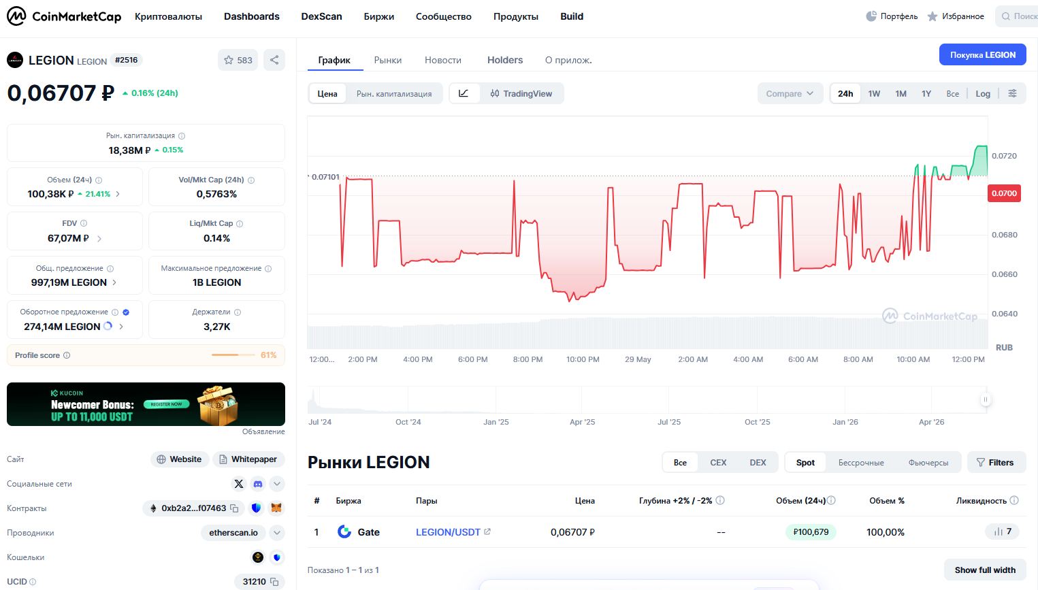Show info tooltip for market cap
The height and width of the screenshot is (590, 1038).
tap(182, 136)
